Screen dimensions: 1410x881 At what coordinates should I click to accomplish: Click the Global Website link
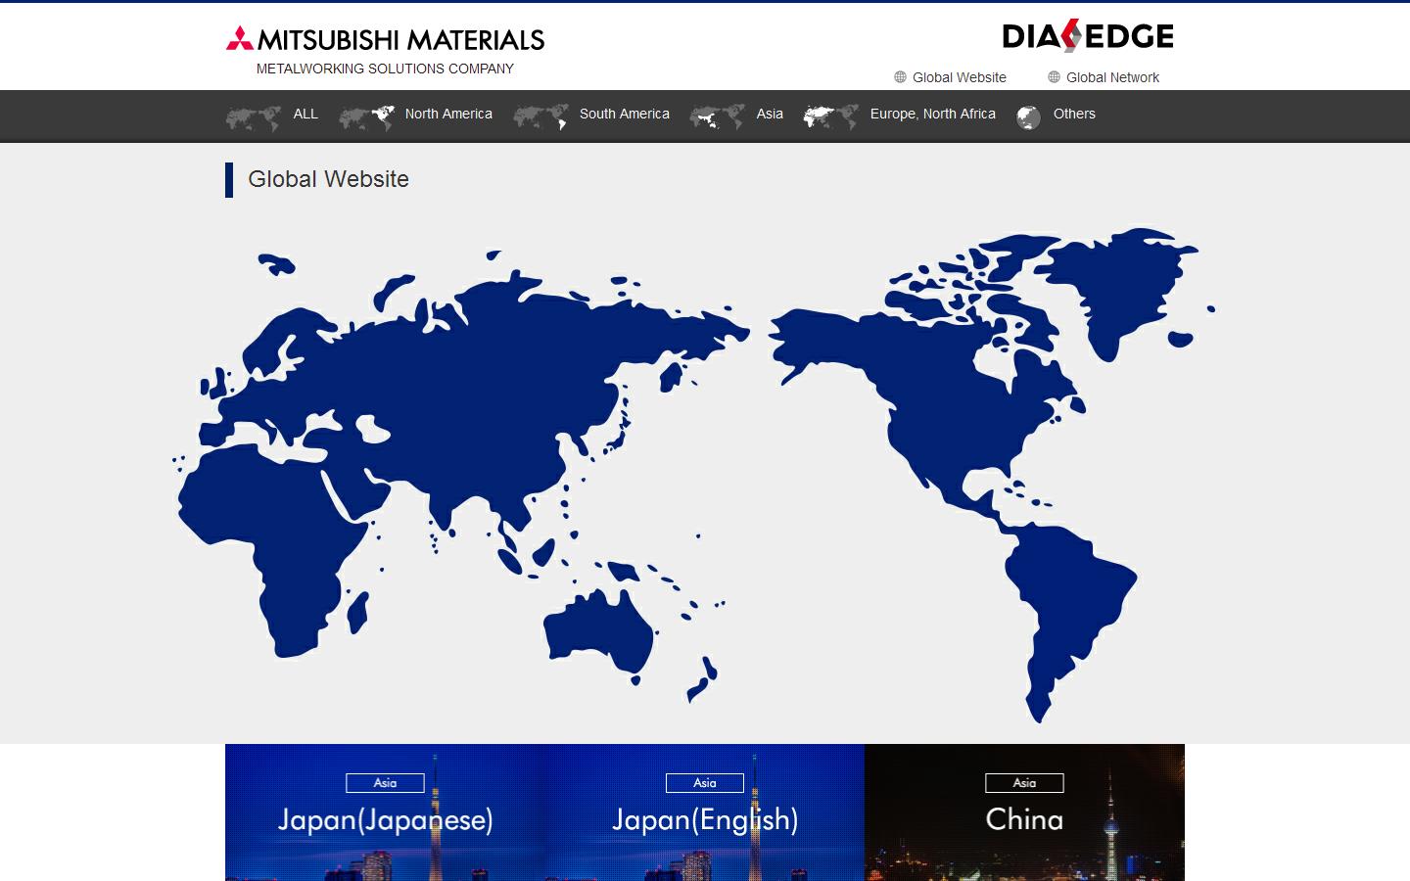coord(959,77)
